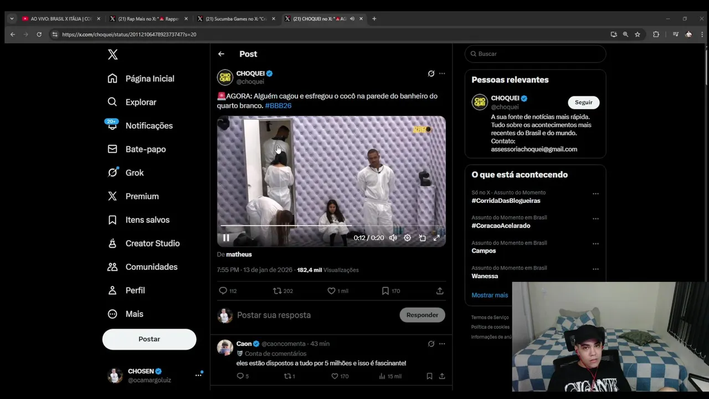Click Grok icon on CHOQUEI post

click(x=431, y=73)
